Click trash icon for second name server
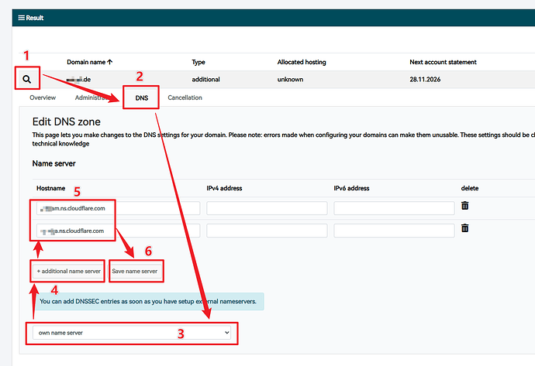This screenshot has width=535, height=366. pos(465,228)
